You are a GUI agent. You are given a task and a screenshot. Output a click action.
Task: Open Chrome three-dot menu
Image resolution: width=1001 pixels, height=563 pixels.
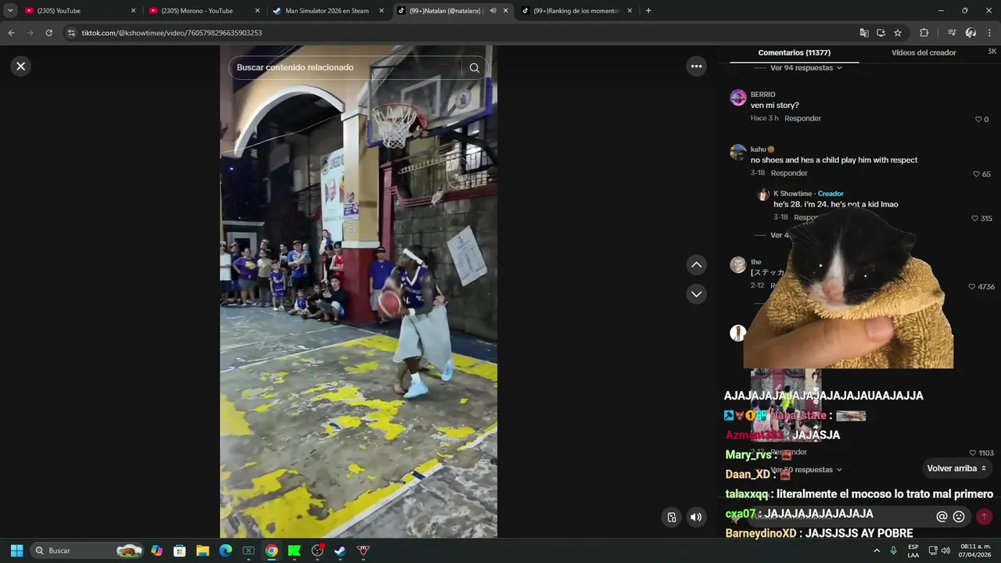click(990, 33)
